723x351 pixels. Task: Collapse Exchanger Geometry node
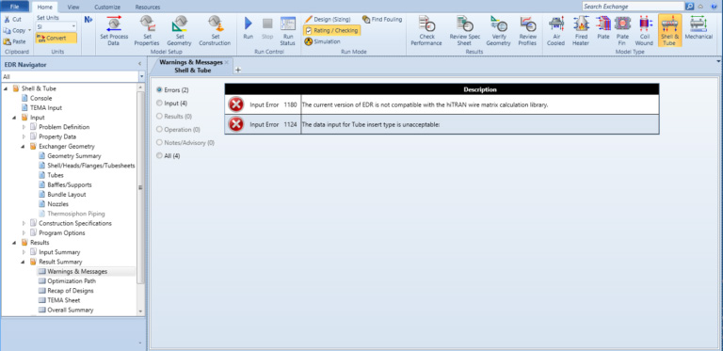pyautogui.click(x=24, y=147)
